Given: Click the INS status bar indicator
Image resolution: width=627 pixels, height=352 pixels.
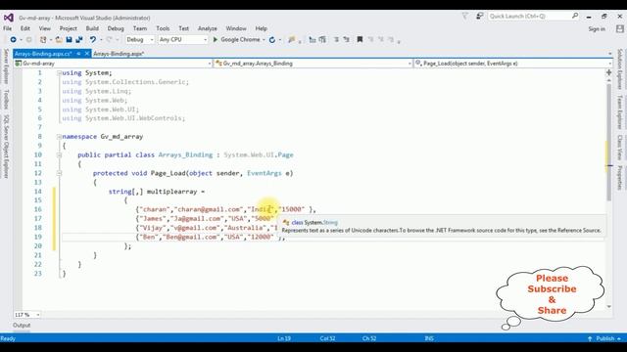Looking at the screenshot, I should (x=429, y=338).
